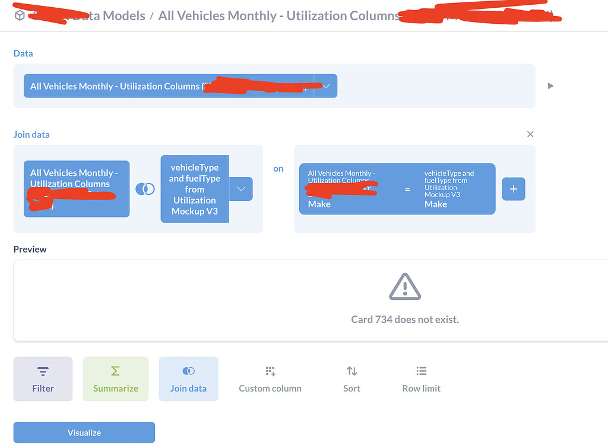Click the data source table in Data section
This screenshot has height=445, width=608.
point(168,86)
